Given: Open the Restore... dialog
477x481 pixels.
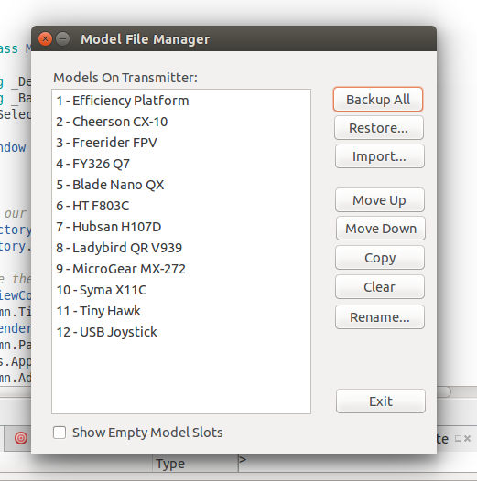Looking at the screenshot, I should click(379, 128).
